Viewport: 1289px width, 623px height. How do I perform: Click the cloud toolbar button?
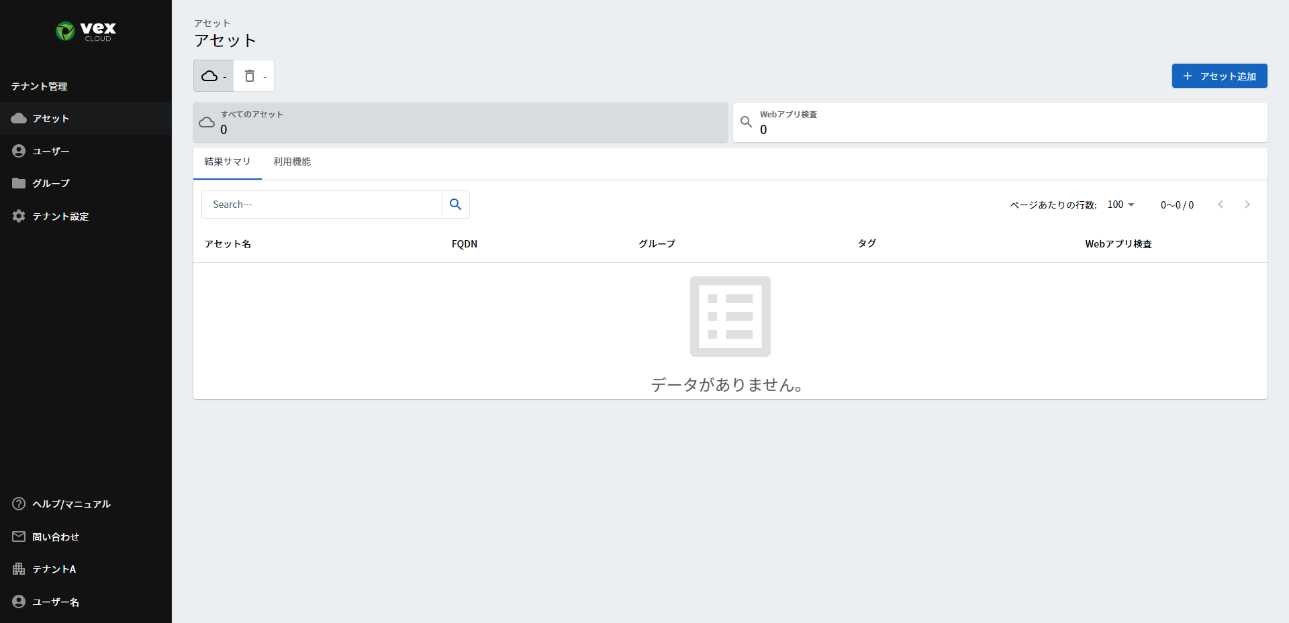(x=213, y=76)
